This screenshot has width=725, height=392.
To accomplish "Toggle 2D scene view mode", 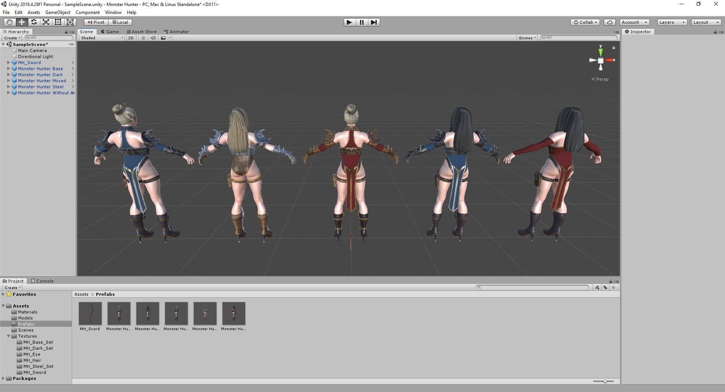I will coord(131,38).
